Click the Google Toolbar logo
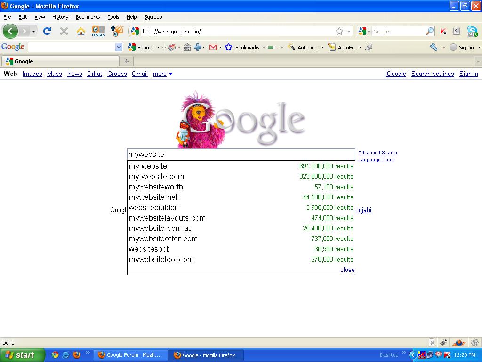This screenshot has height=362, width=482. pyautogui.click(x=13, y=47)
